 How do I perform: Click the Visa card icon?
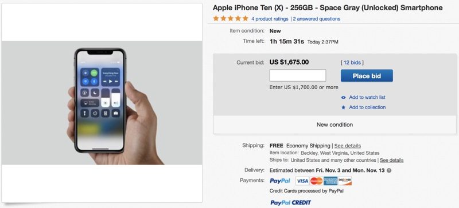302,181
